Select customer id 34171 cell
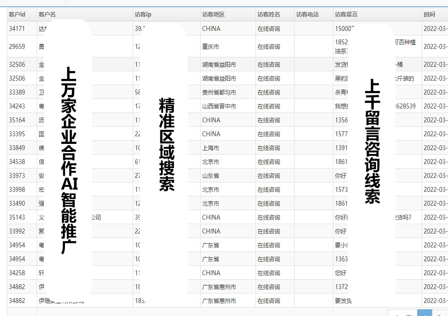 (x=17, y=29)
